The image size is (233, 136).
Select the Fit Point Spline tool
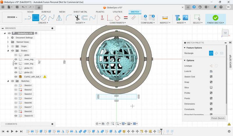[51, 18]
